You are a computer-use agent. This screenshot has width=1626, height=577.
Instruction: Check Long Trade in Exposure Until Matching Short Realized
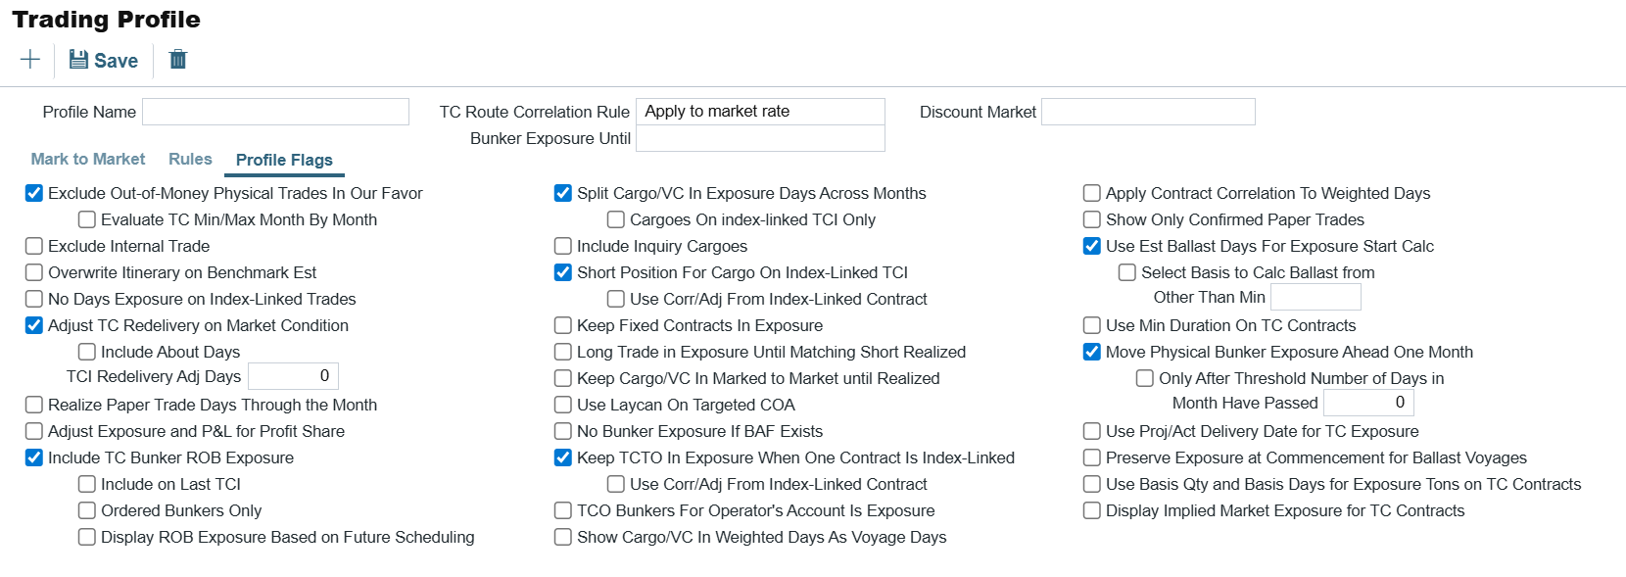(563, 352)
